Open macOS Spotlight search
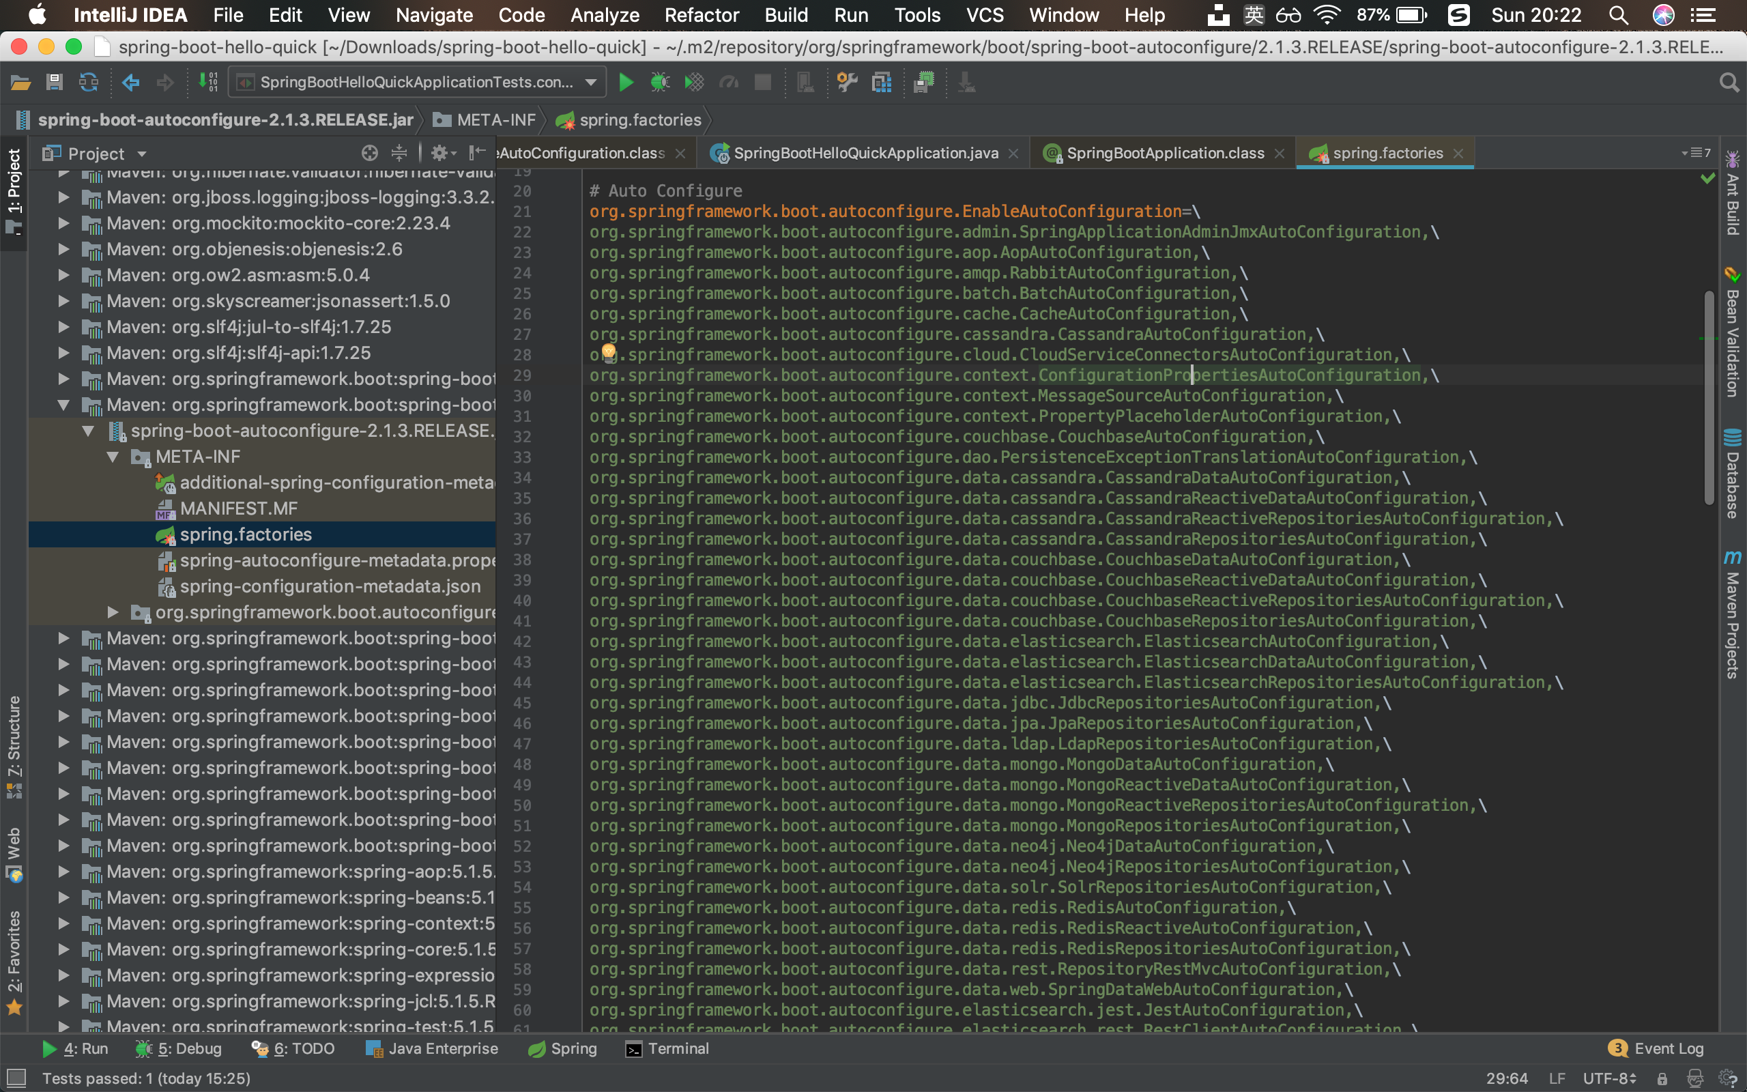The image size is (1747, 1092). 1618,15
